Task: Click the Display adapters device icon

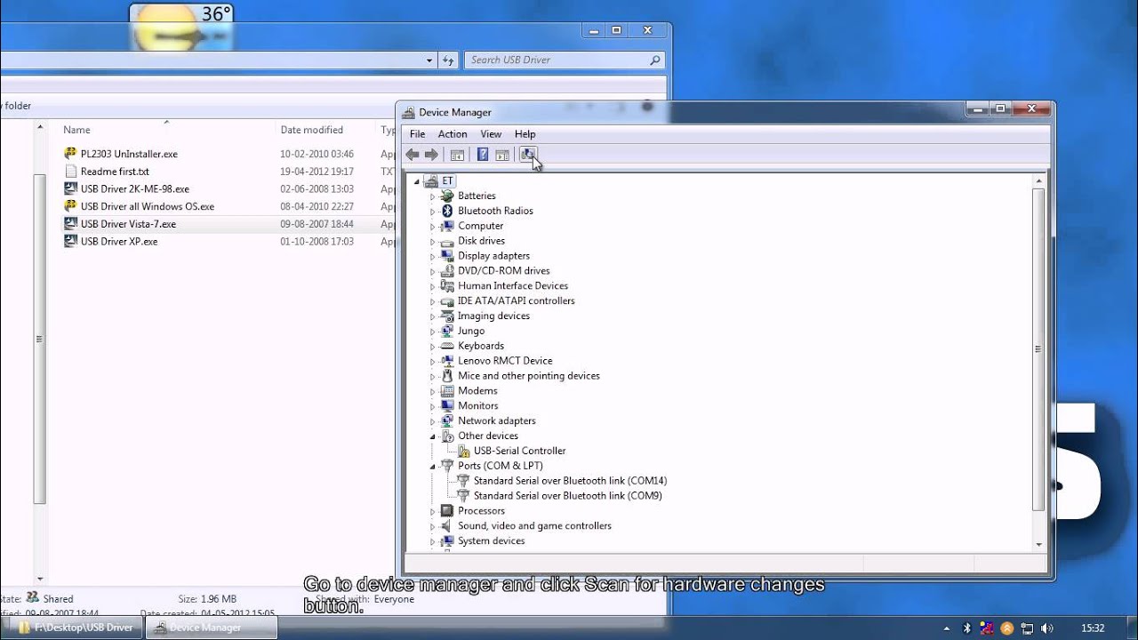Action: tap(447, 256)
